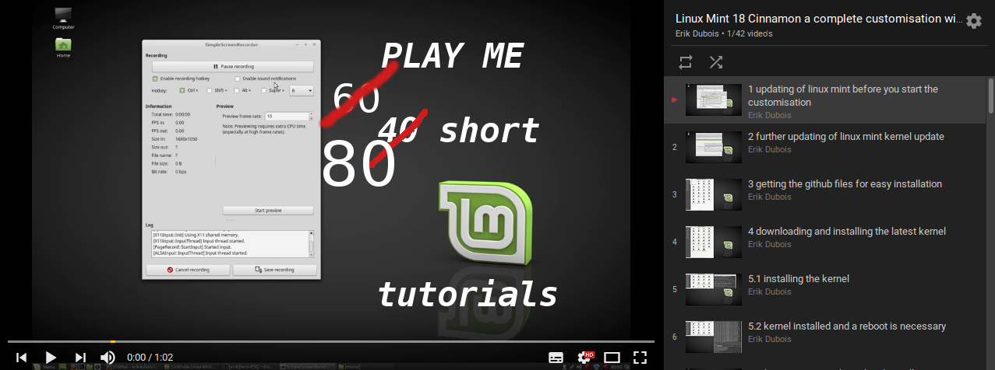Toggle Enable recording hotkey checkbox
The height and width of the screenshot is (370, 995).
click(x=155, y=79)
